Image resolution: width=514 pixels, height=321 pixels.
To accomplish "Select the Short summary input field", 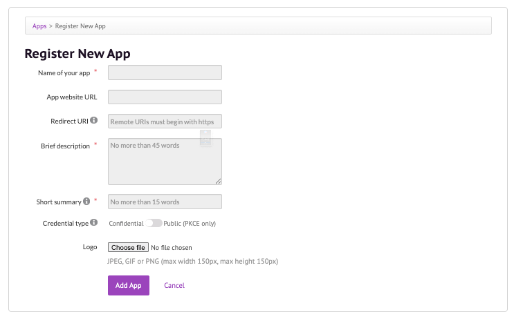I will (x=165, y=202).
